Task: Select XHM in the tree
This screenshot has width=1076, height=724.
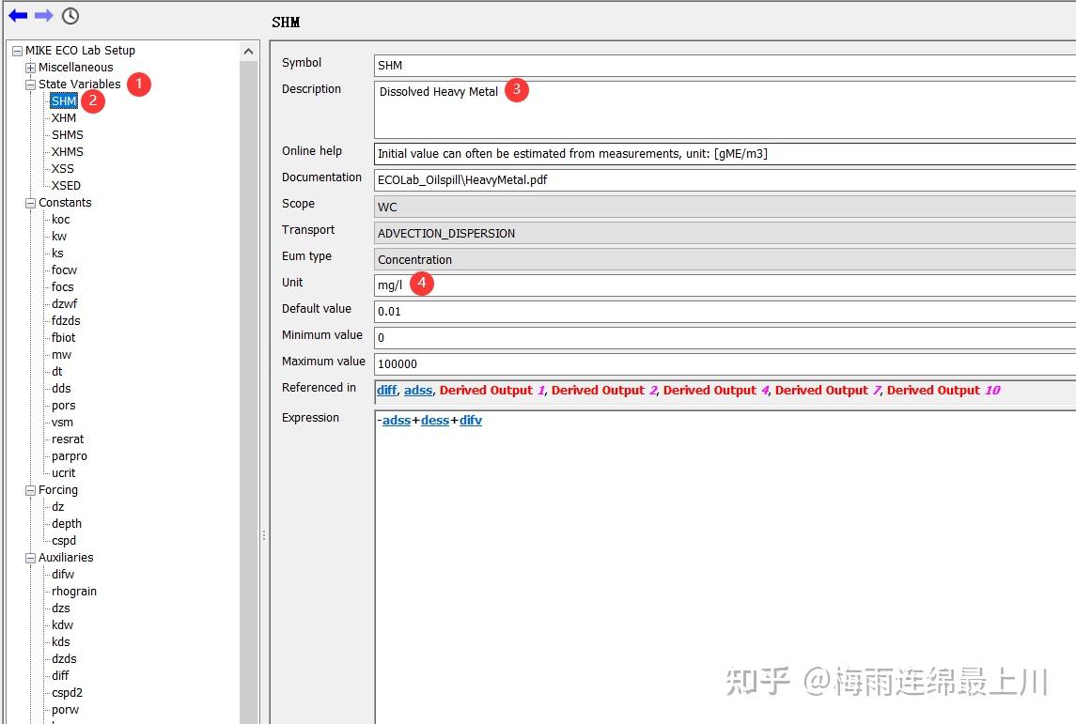Action: pos(64,118)
